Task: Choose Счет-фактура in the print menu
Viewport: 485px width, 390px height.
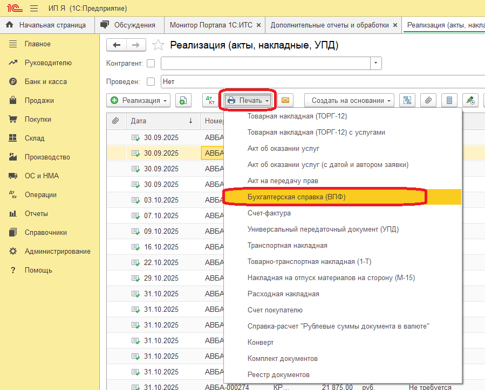Action: pos(269,213)
